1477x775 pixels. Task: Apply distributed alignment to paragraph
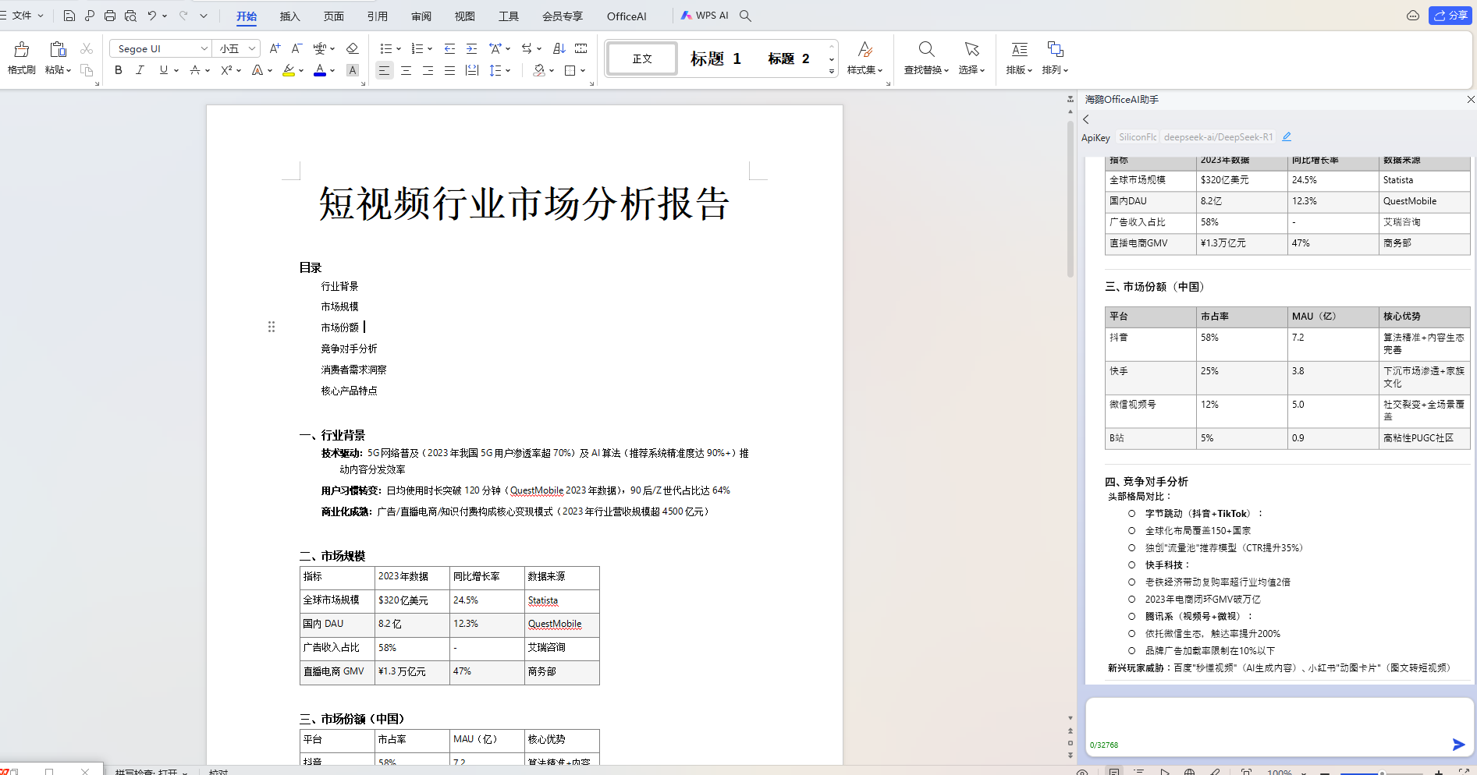[472, 70]
